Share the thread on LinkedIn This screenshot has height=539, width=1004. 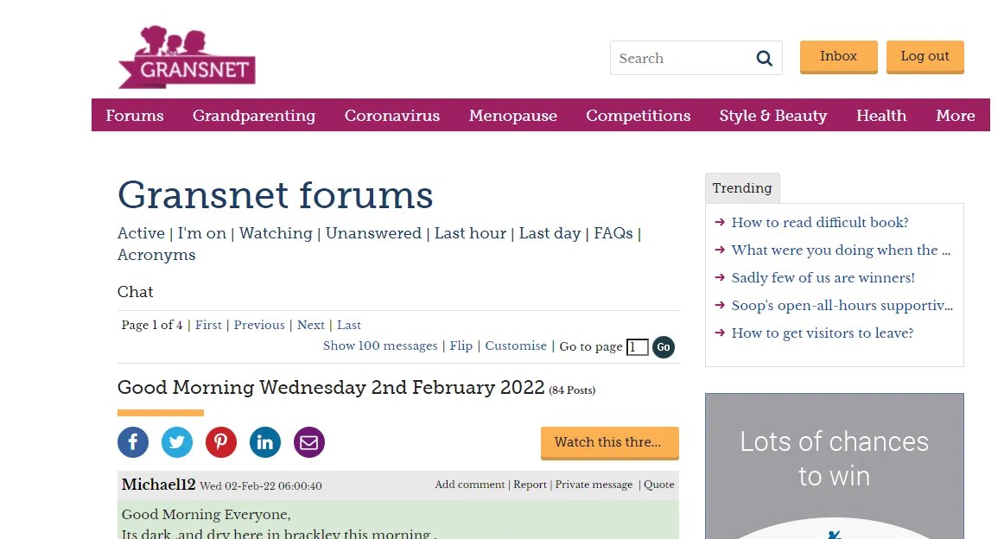264,441
